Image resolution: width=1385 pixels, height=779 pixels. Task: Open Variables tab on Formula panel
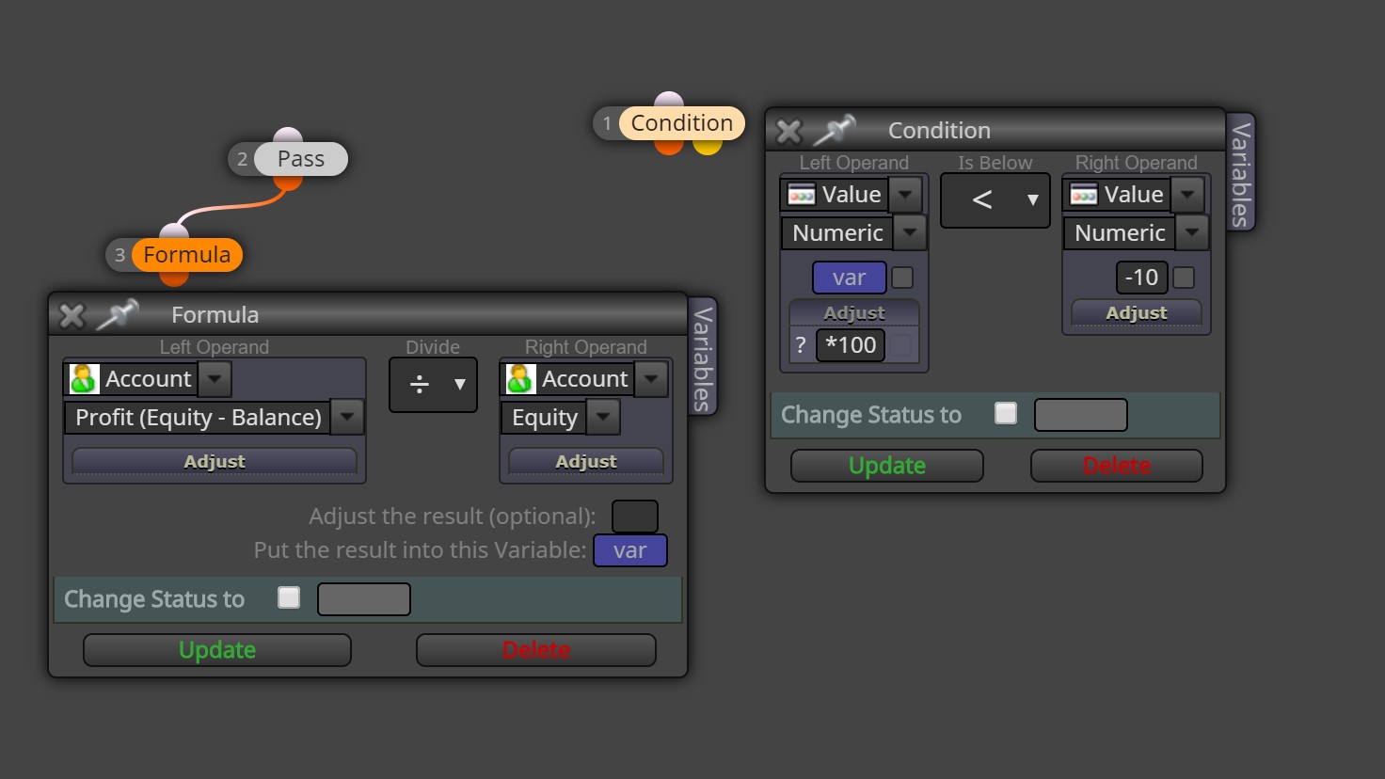tap(702, 358)
